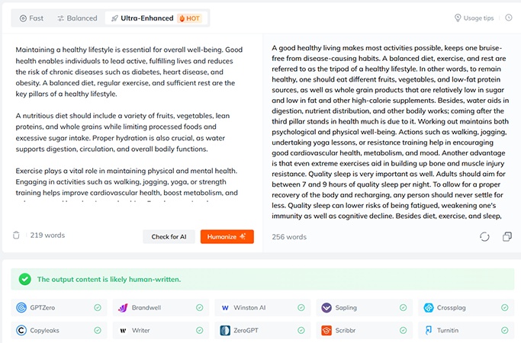Click the Writer green check mark
The height and width of the screenshot is (343, 521).
[199, 330]
